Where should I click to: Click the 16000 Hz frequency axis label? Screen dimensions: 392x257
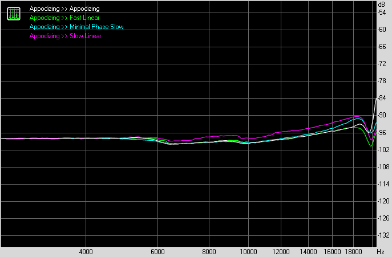pos(334,251)
